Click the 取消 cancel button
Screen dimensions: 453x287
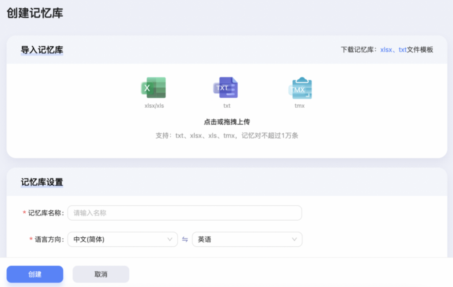[x=101, y=274]
